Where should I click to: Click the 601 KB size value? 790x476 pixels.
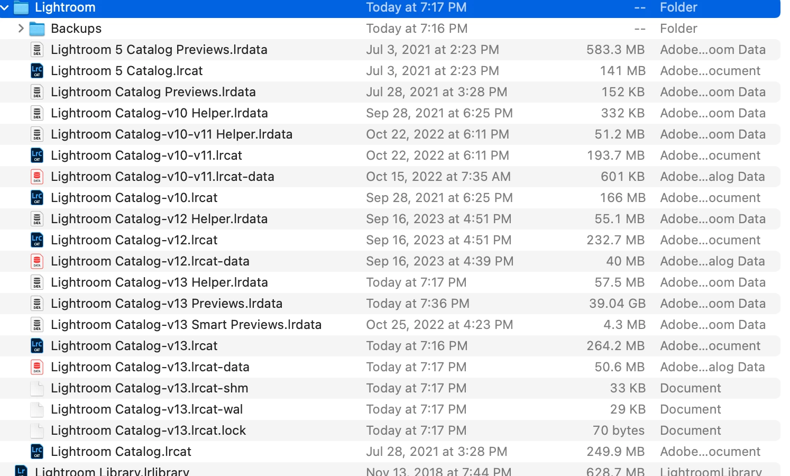[x=623, y=177]
